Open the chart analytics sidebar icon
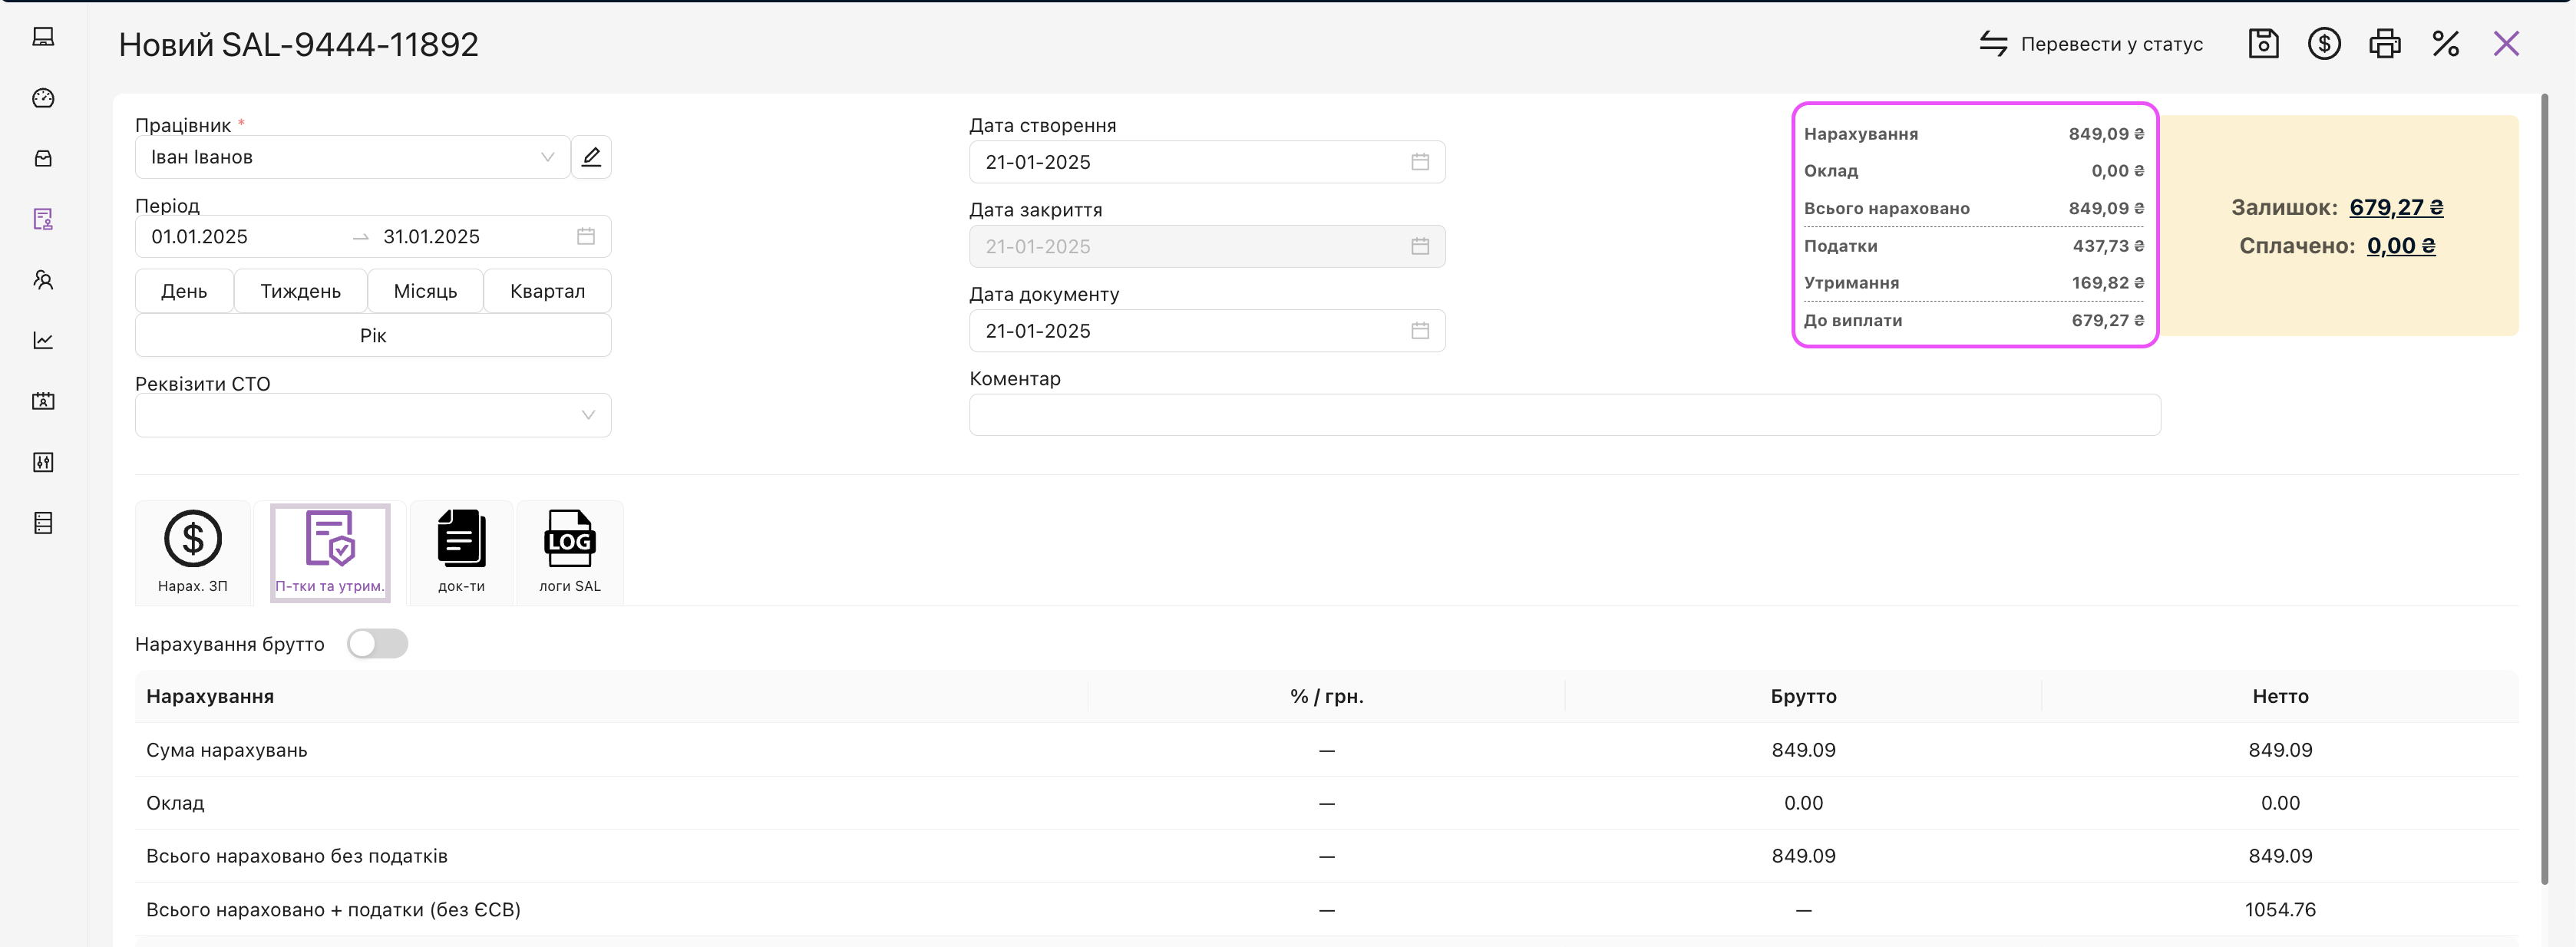Viewport: 2576px width, 947px height. point(43,341)
